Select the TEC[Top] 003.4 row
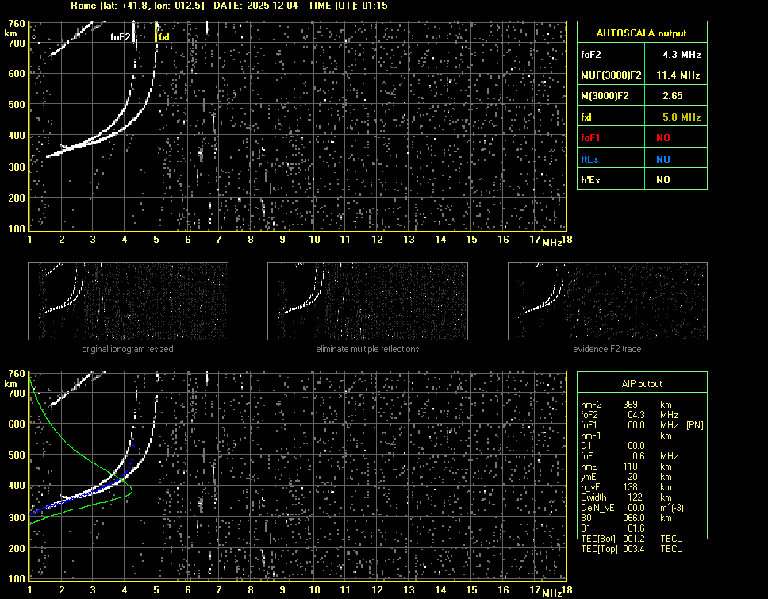Screen dimensions: 768x599 pyautogui.click(x=631, y=549)
